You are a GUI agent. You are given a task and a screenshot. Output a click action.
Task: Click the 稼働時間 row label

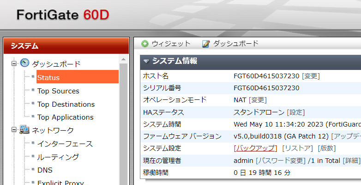point(156,173)
